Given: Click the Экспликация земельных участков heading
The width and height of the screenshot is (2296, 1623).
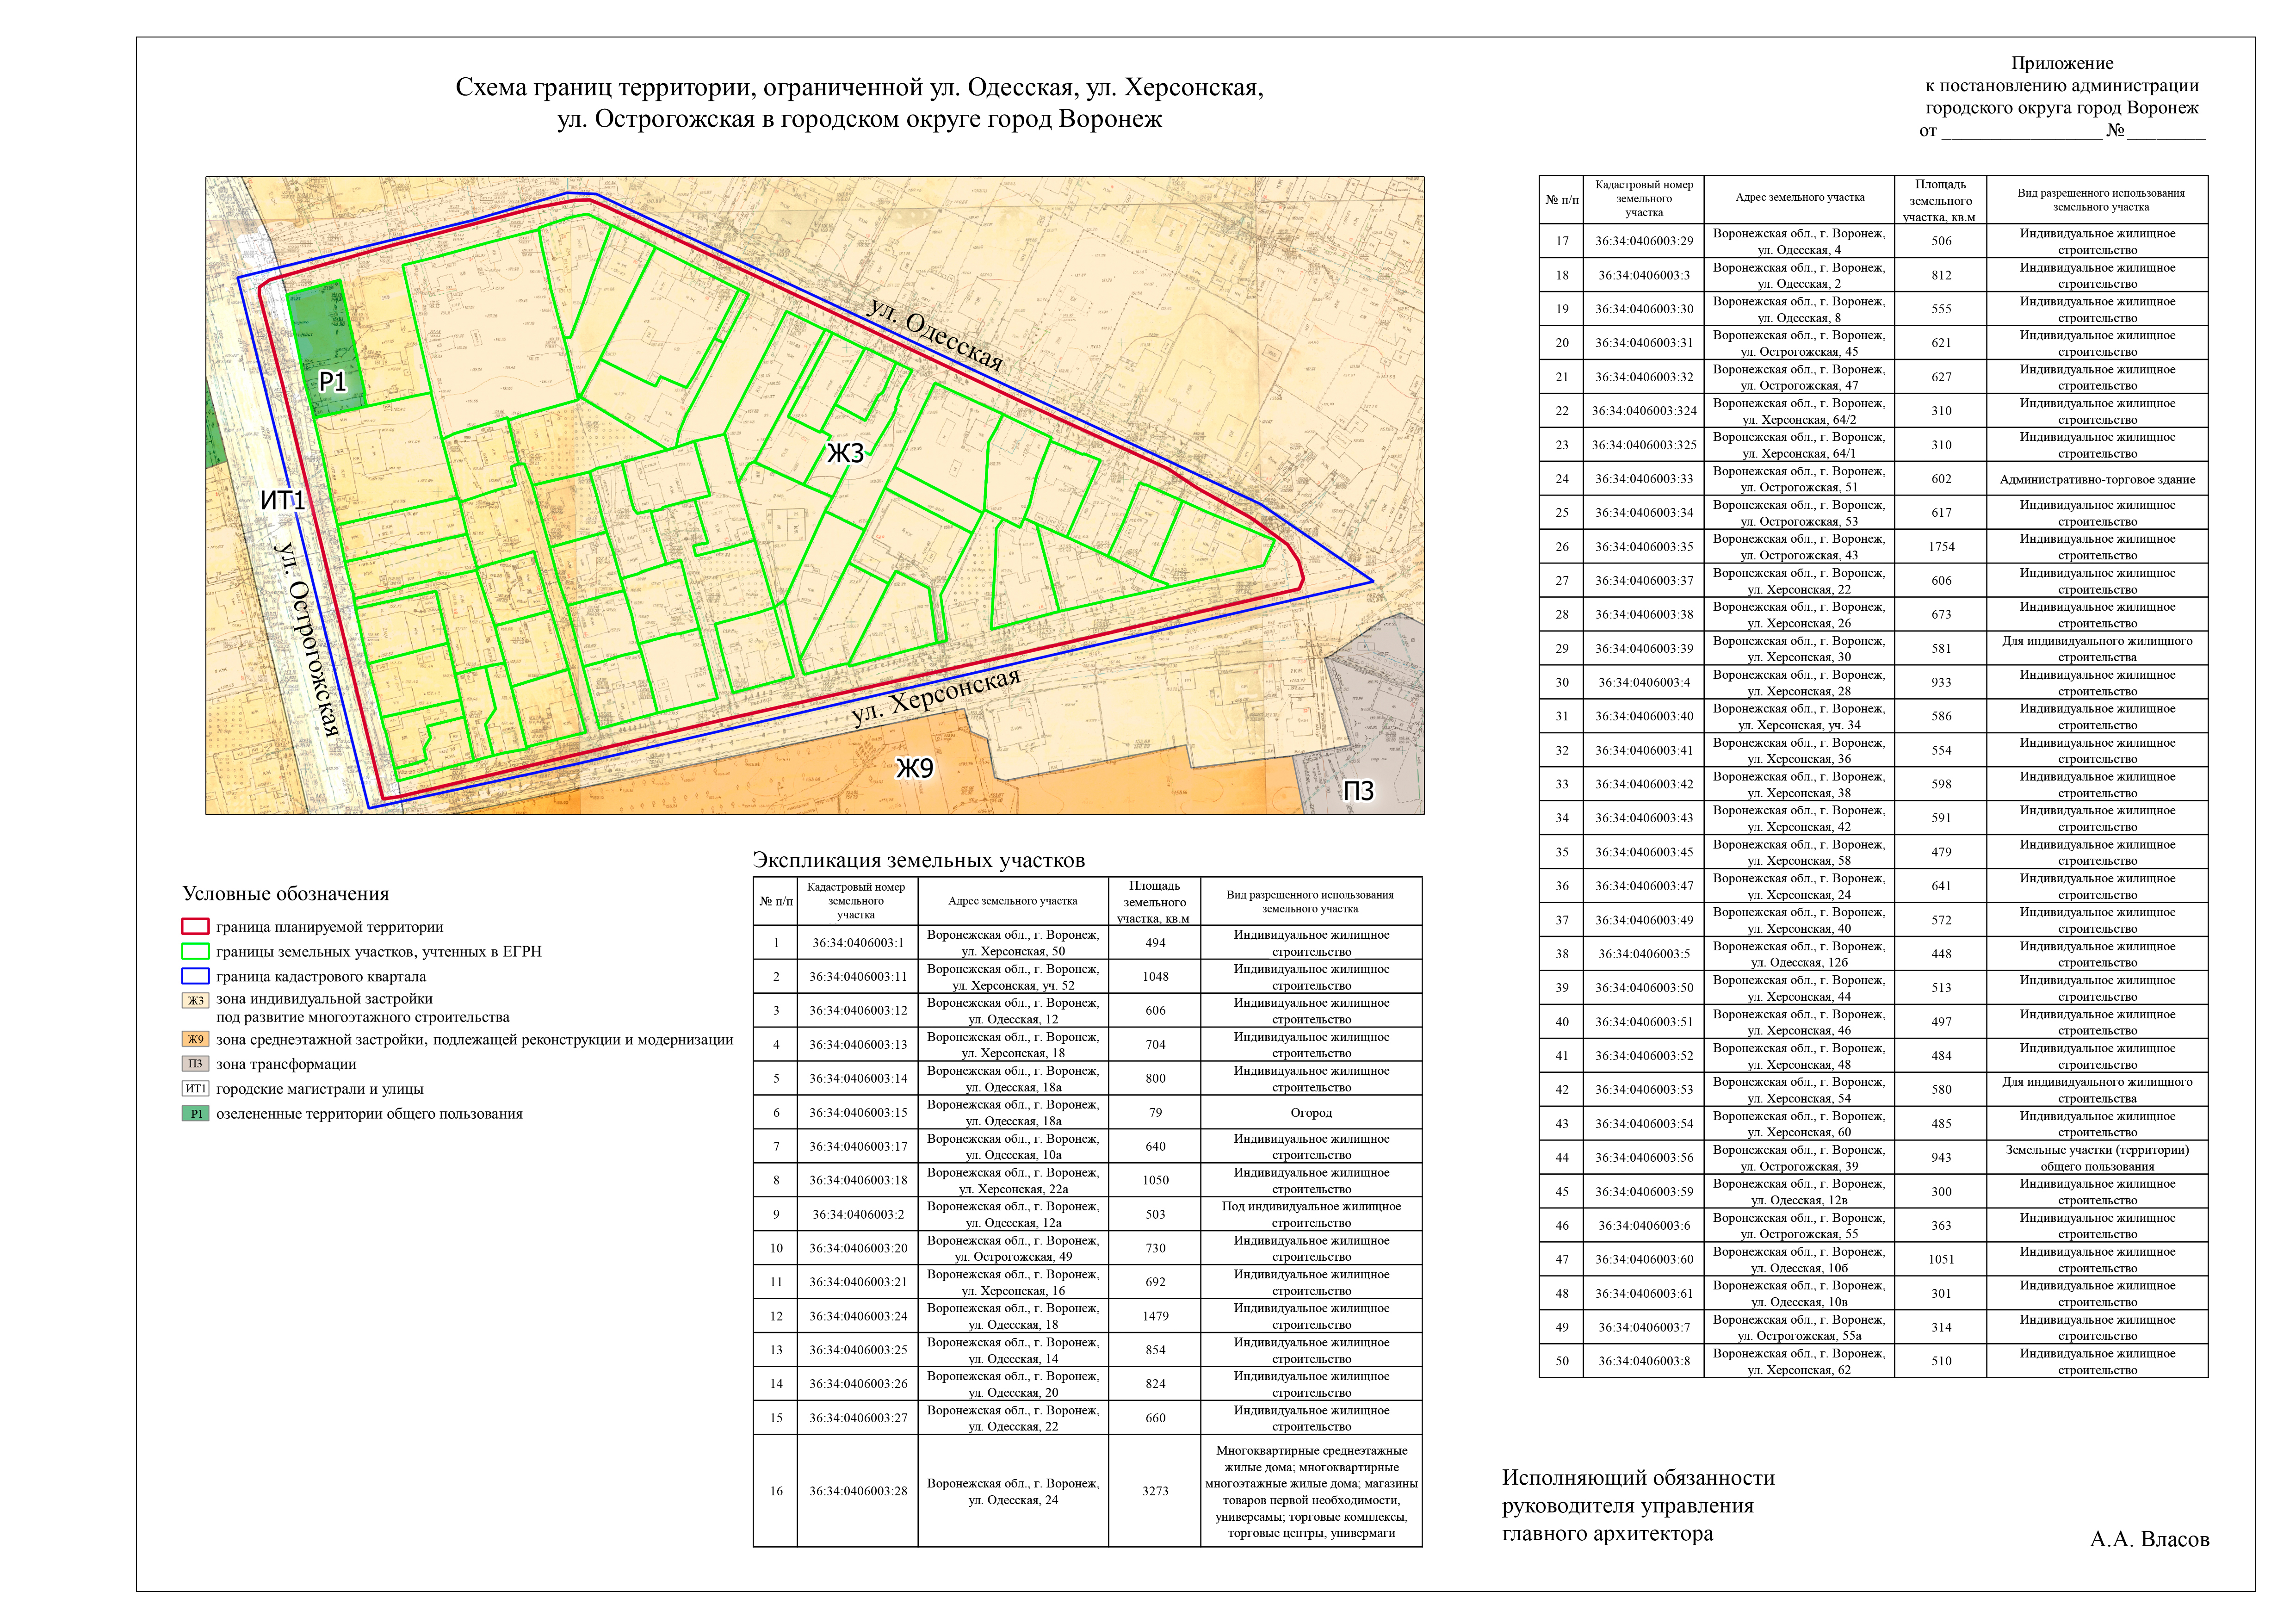Looking at the screenshot, I should pos(918,860).
